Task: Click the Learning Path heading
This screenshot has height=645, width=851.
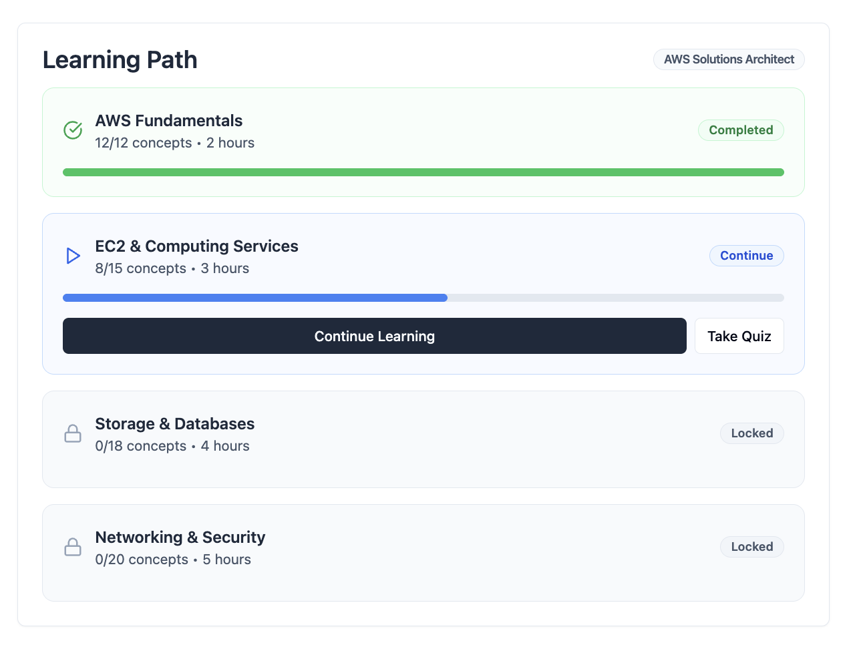Action: point(120,60)
